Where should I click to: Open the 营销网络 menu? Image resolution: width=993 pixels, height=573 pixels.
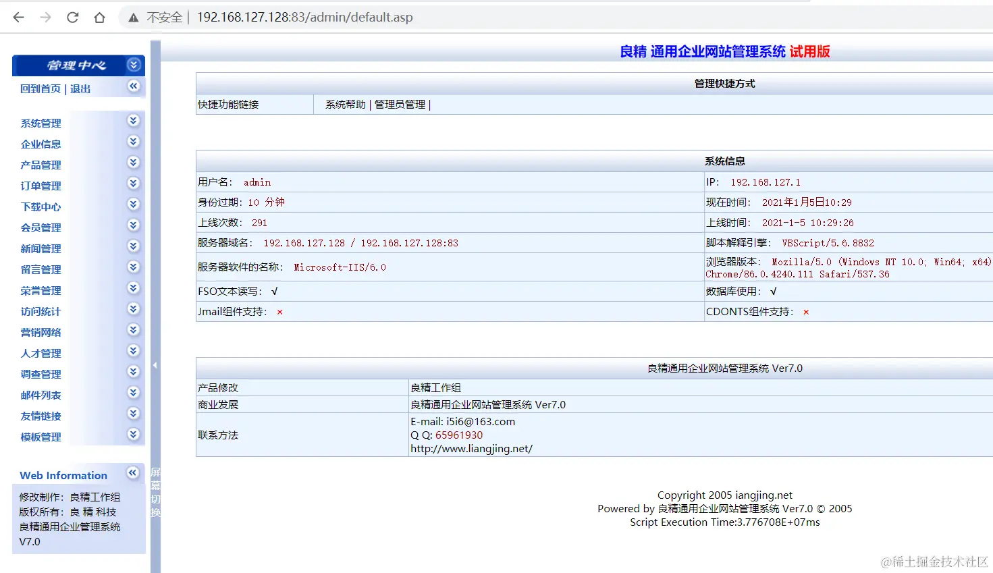coord(41,333)
